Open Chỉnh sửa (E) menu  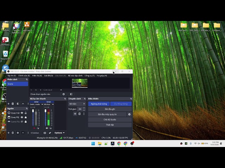24,76
